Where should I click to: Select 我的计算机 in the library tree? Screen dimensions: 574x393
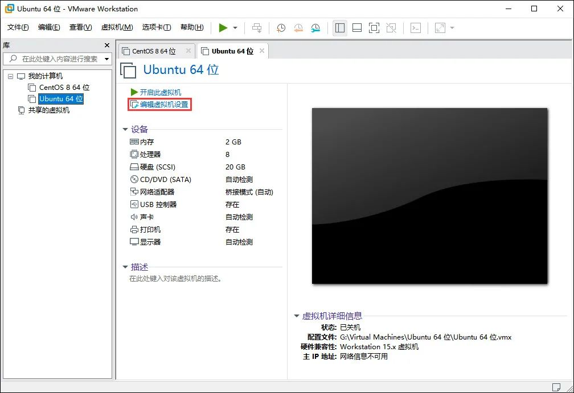point(46,76)
